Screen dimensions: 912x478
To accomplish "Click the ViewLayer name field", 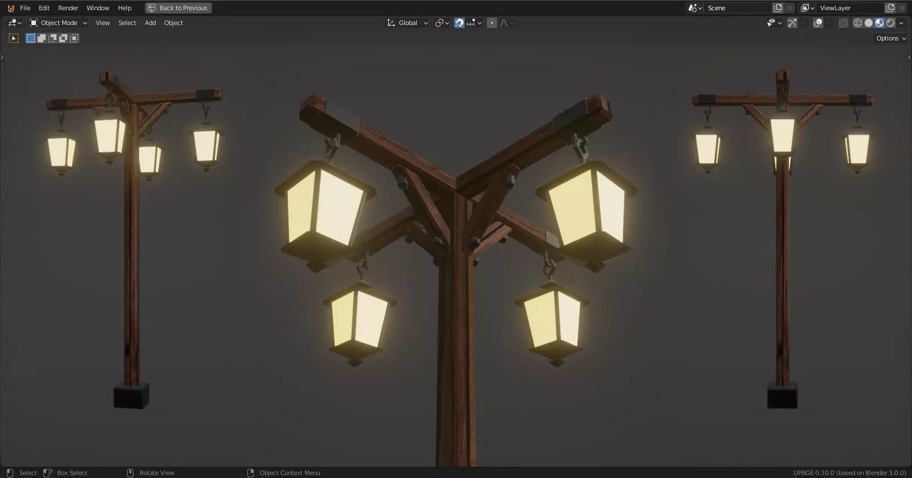I will pyautogui.click(x=850, y=8).
